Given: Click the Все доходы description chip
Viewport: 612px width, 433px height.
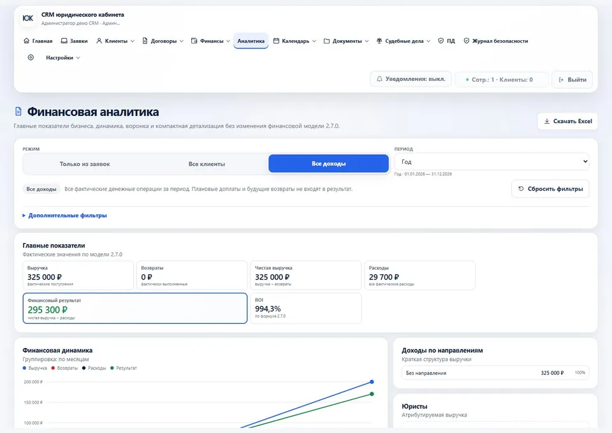Looking at the screenshot, I should coord(41,189).
